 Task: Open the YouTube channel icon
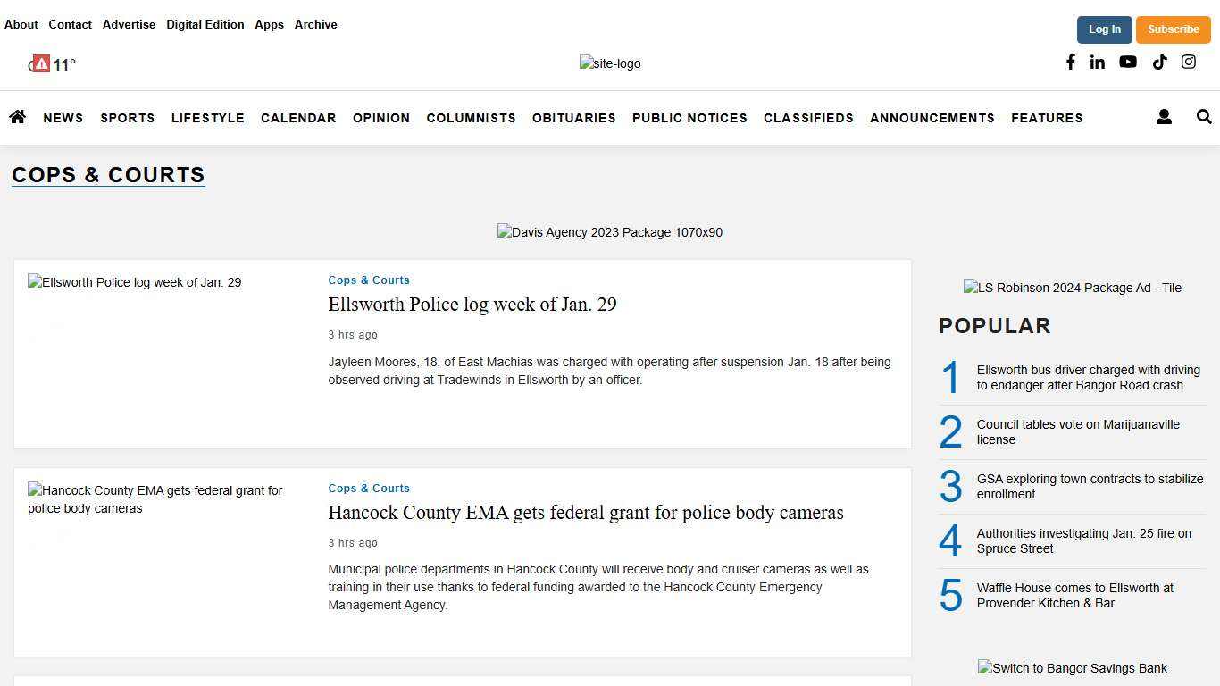point(1128,62)
